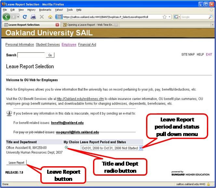The image size is (216, 188).
Task: Click the search magnifier icon in Google box
Action: (210, 17)
